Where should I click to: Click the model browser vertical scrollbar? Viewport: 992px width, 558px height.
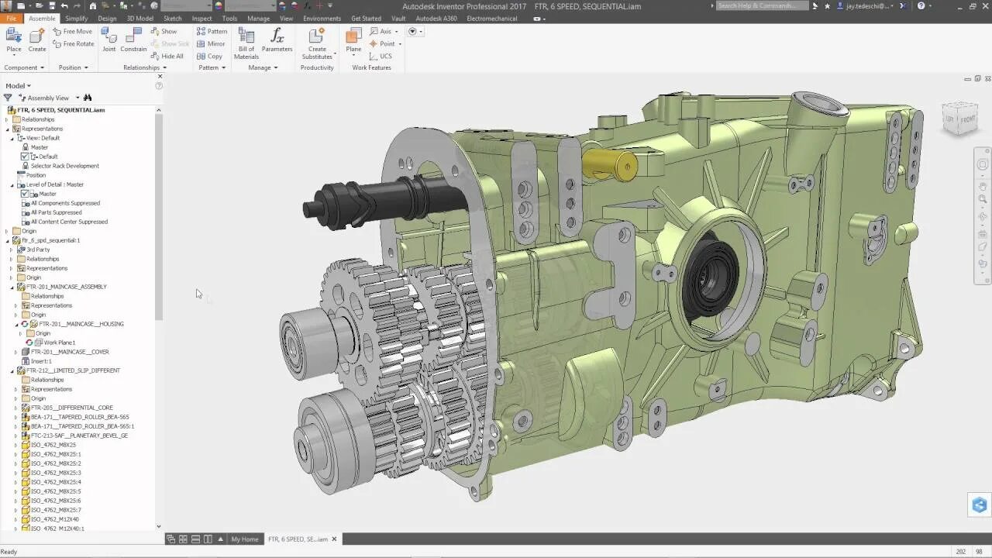point(159,217)
